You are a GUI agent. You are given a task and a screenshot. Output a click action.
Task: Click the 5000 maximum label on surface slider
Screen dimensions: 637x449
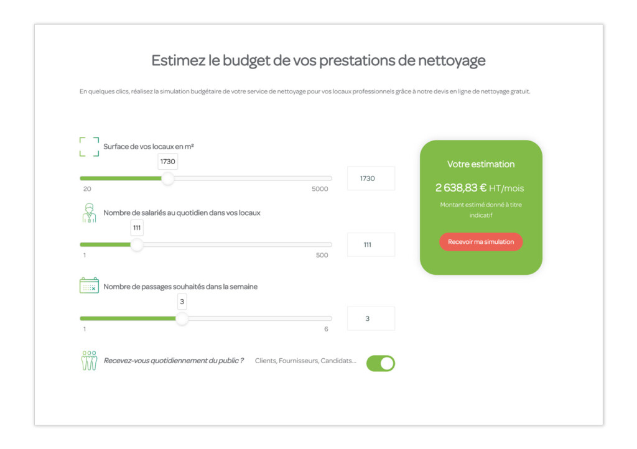[320, 189]
